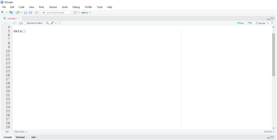Image resolution: width=277 pixels, height=140 pixels.
Task: Save all open documents icon
Action: (x=30, y=12)
